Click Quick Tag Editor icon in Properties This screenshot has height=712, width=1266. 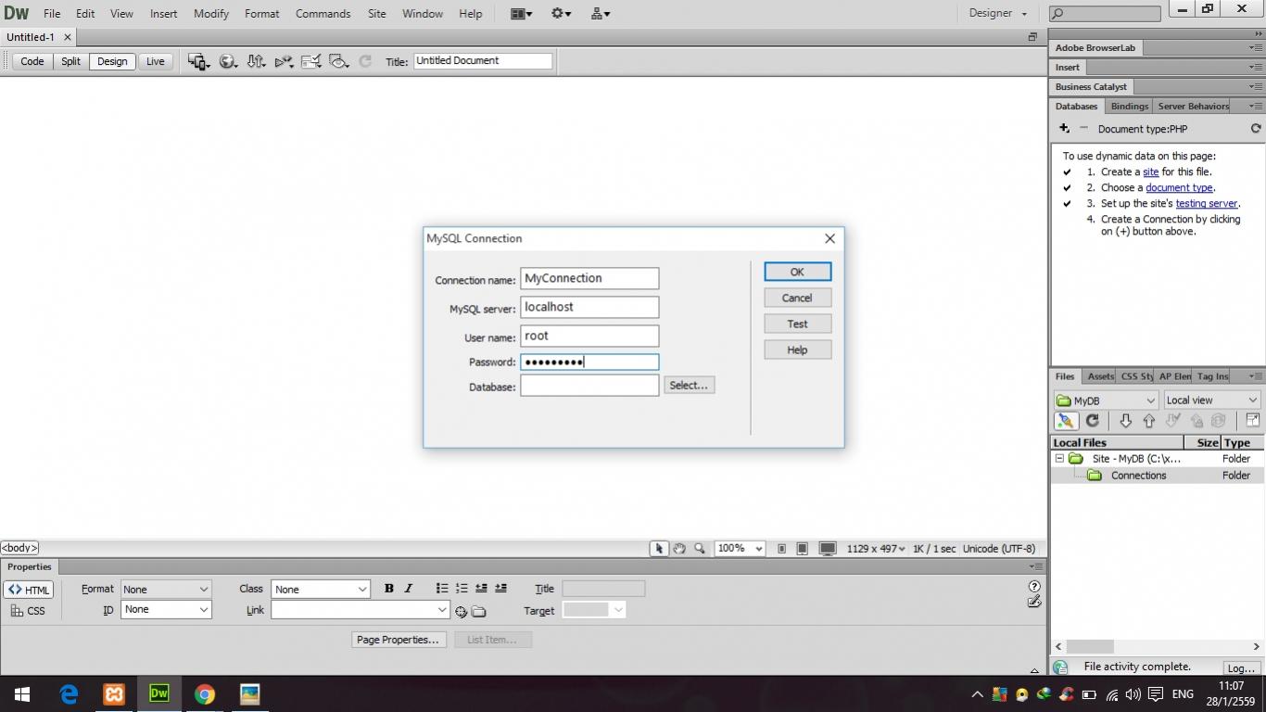coord(1034,602)
